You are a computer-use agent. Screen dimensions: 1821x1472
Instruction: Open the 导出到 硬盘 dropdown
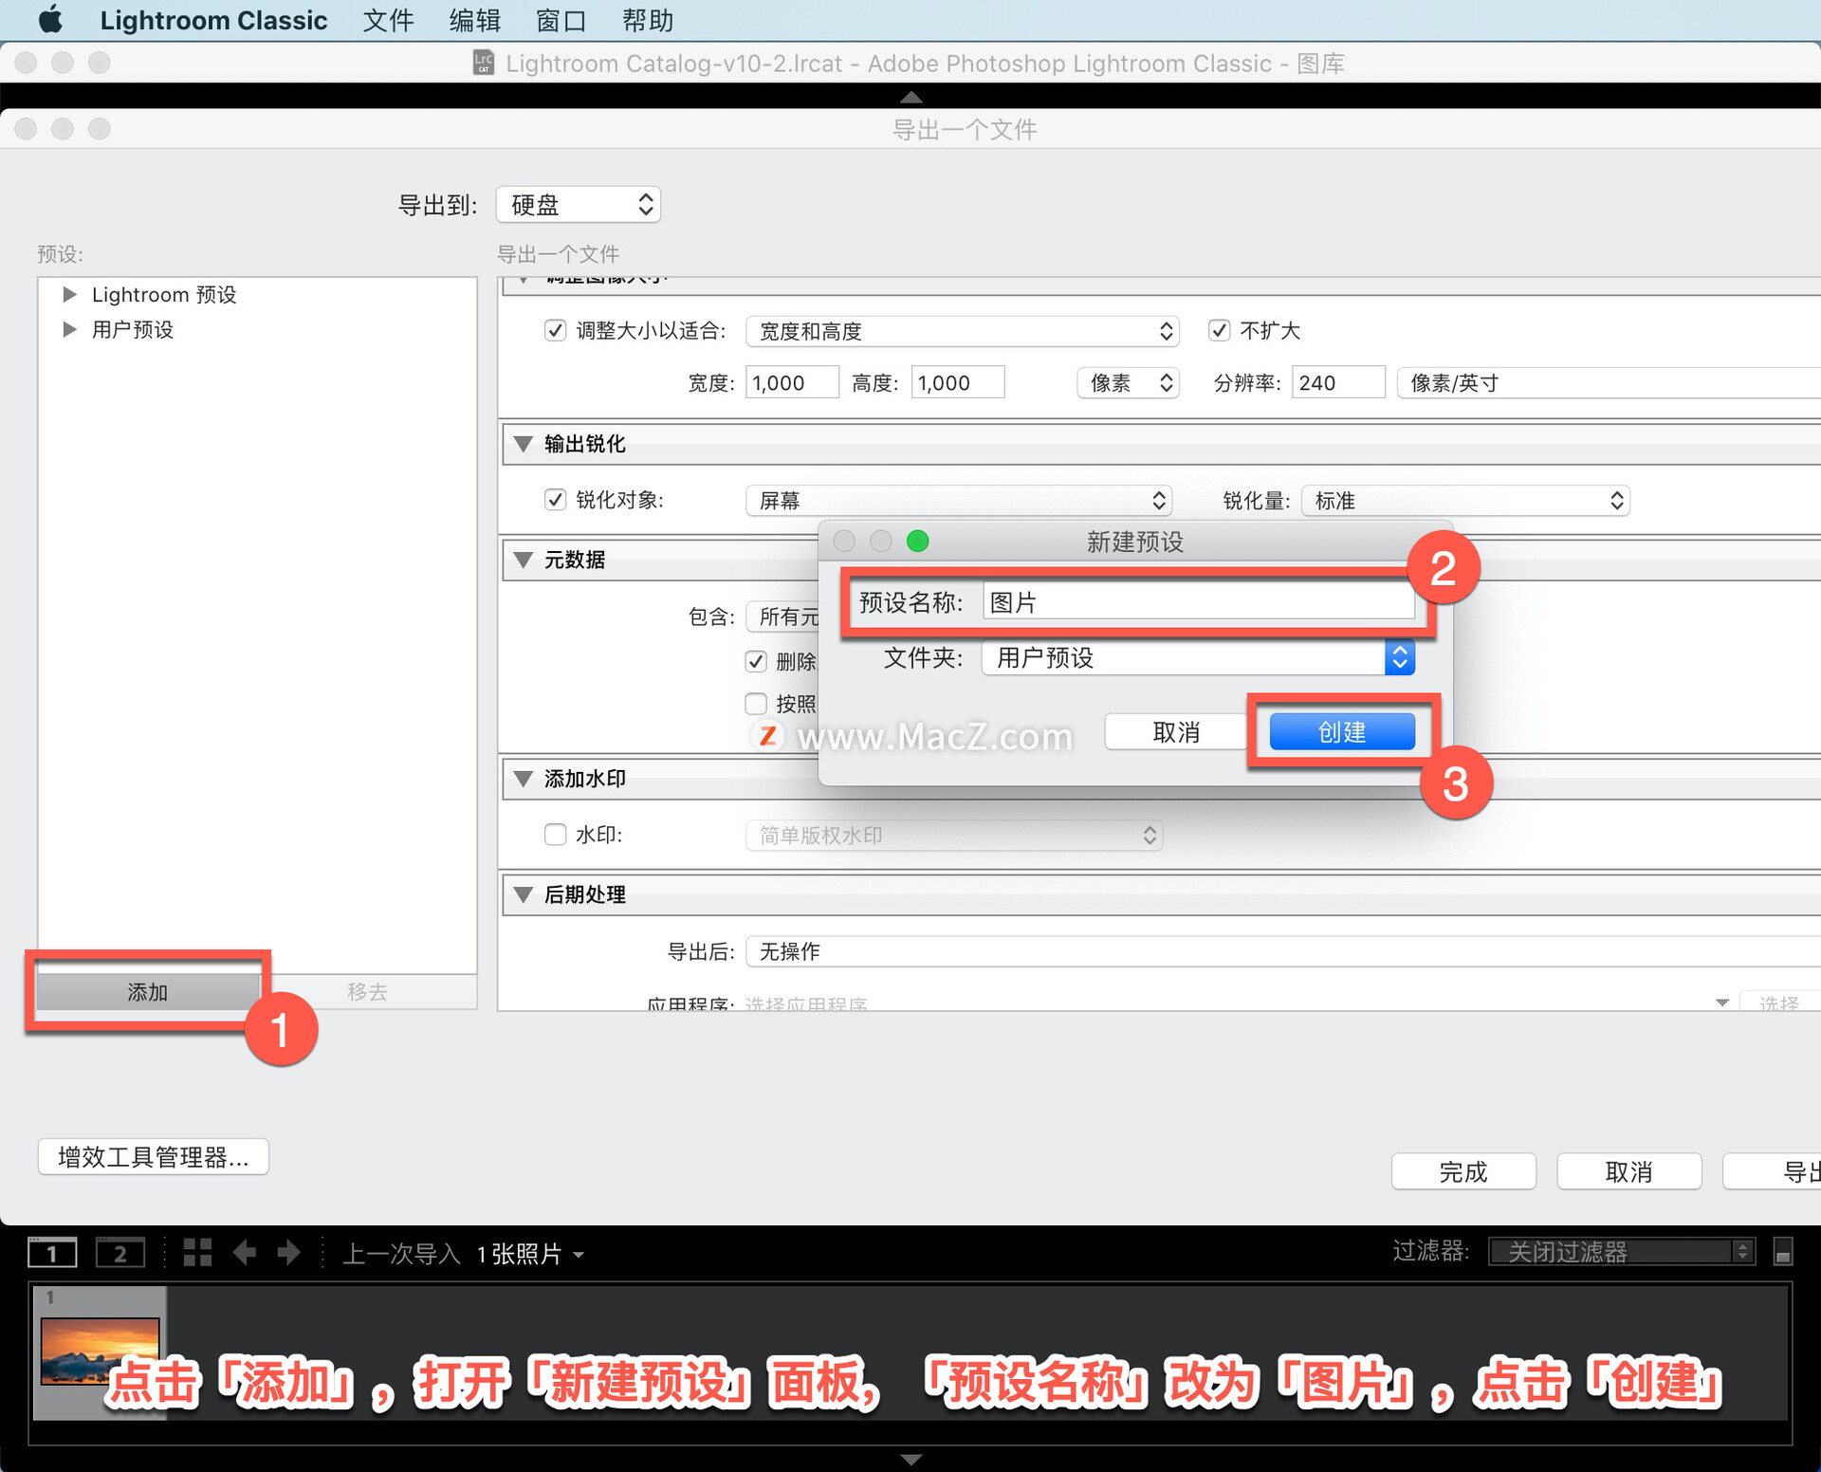[579, 205]
